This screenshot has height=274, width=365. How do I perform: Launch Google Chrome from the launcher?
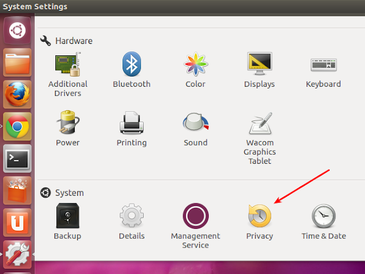click(17, 127)
